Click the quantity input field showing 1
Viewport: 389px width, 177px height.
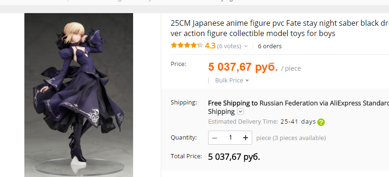click(x=230, y=138)
